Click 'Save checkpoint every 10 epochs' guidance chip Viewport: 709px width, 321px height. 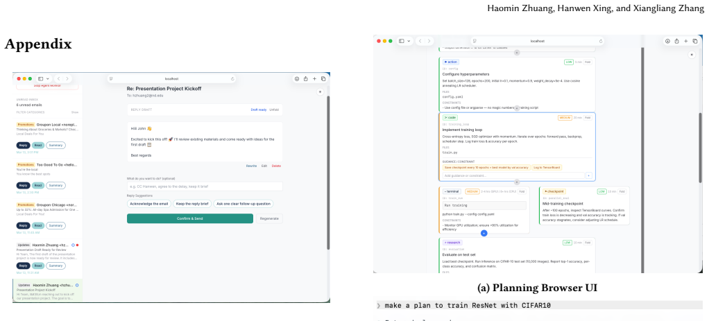(486, 167)
